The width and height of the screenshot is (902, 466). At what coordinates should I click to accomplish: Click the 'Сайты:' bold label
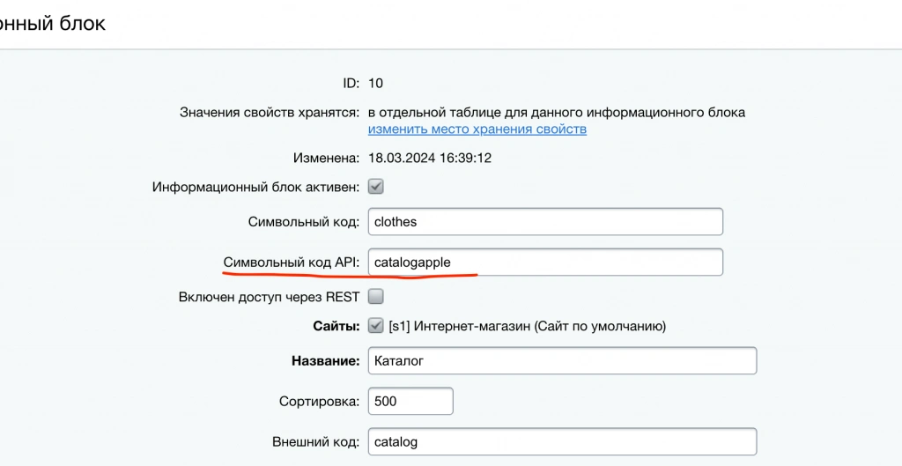click(336, 326)
